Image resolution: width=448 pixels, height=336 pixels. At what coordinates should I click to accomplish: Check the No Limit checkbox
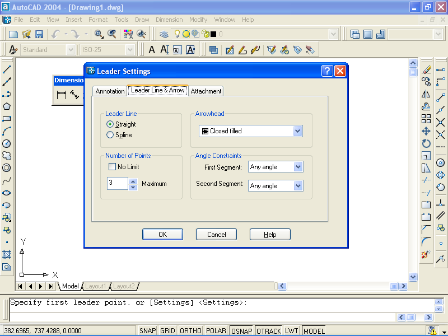click(x=112, y=166)
